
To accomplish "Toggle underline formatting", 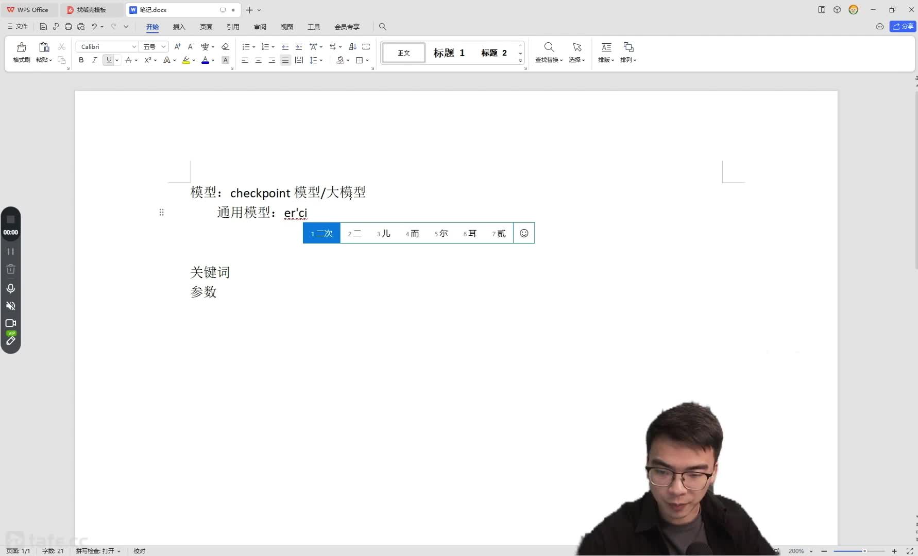I will tap(109, 60).
